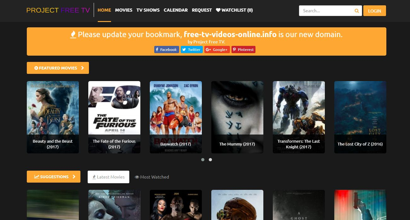Switch to the Most Watched tab

click(x=152, y=177)
